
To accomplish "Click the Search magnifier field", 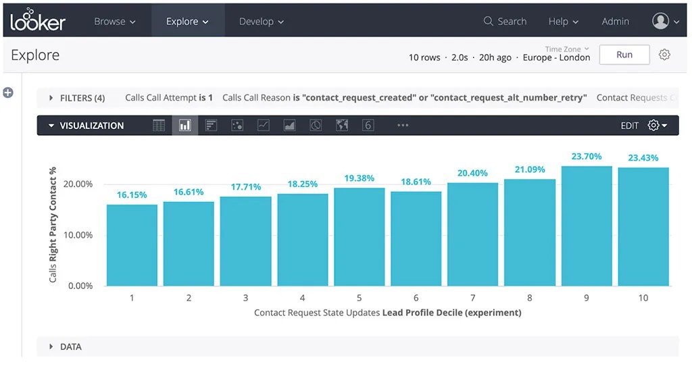I will click(x=505, y=21).
